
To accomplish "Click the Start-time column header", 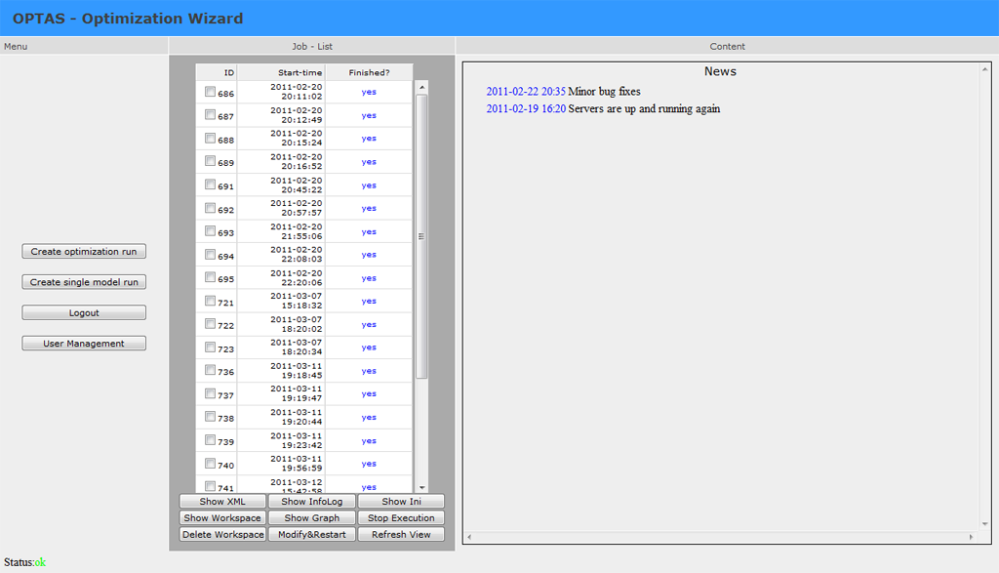I will [300, 72].
